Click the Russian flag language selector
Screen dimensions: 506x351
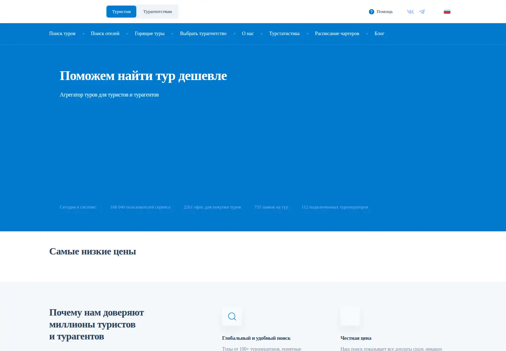(447, 12)
